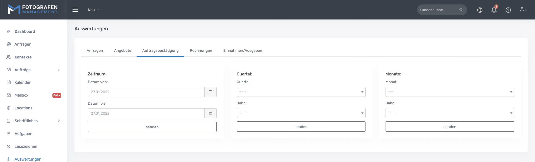The height and width of the screenshot is (162, 535).
Task: Click senden button under Zeitraum
Action: coord(152,127)
